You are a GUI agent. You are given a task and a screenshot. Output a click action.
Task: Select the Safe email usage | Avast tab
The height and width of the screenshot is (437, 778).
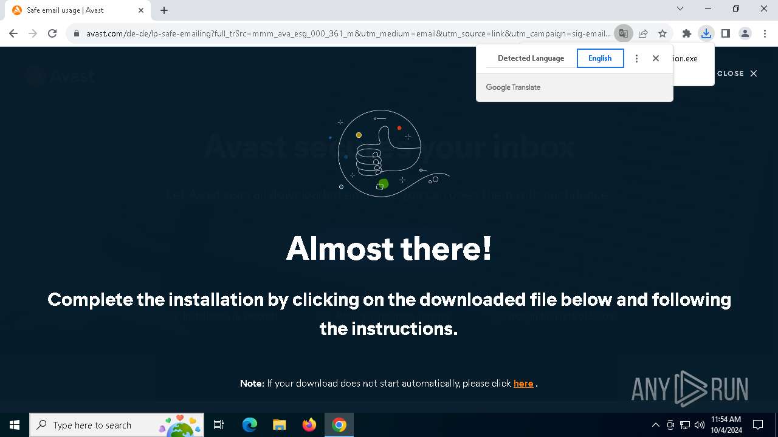point(78,10)
